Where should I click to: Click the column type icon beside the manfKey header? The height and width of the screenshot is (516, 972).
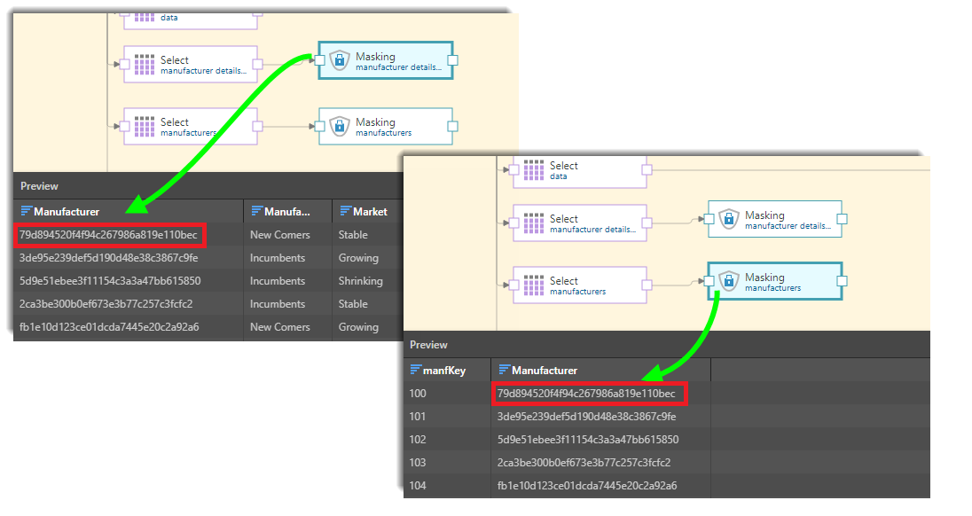coord(415,371)
